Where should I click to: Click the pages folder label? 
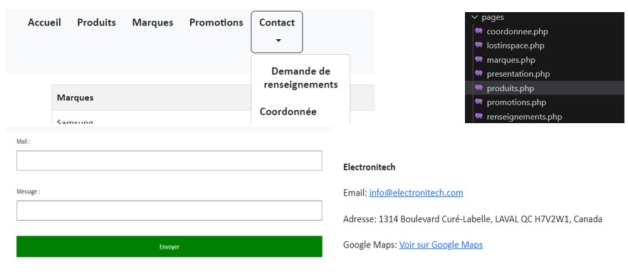click(493, 17)
